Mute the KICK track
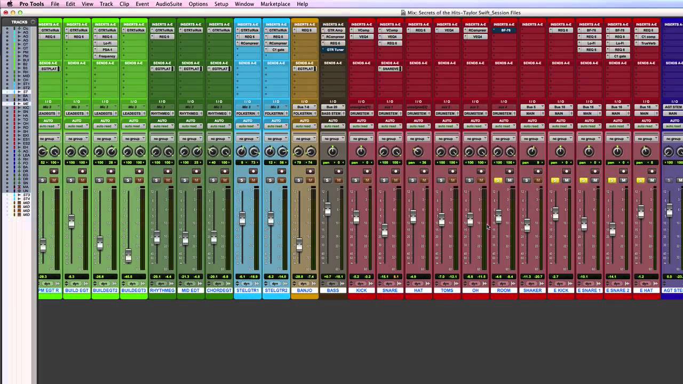The width and height of the screenshot is (683, 384). 368,180
